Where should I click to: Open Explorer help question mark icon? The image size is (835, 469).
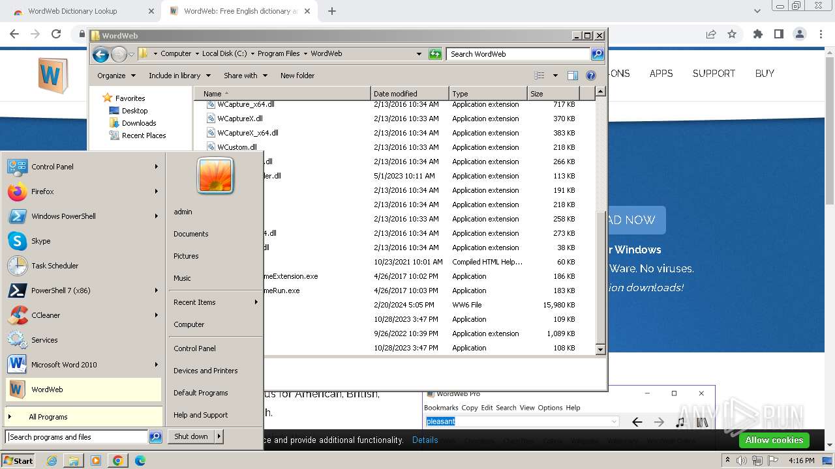591,76
